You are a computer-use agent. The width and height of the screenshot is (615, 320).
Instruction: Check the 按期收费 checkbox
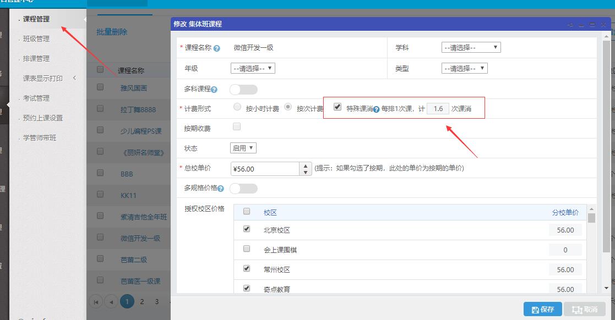(x=237, y=126)
